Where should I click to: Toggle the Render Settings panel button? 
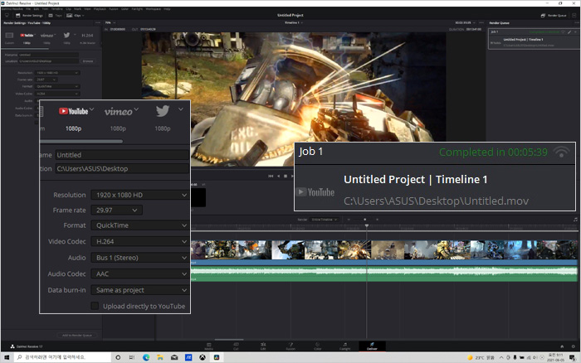tap(29, 16)
